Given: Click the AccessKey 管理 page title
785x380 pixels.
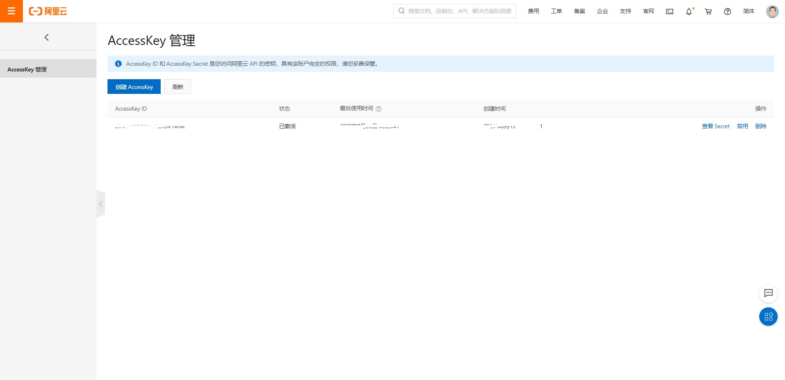Looking at the screenshot, I should [152, 40].
